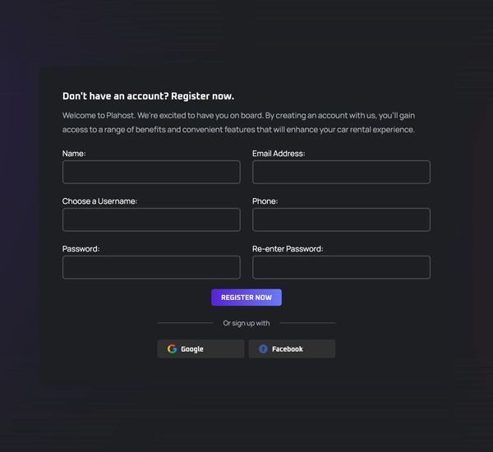Select the Choose a Username field
This screenshot has width=493, height=452.
pos(151,219)
